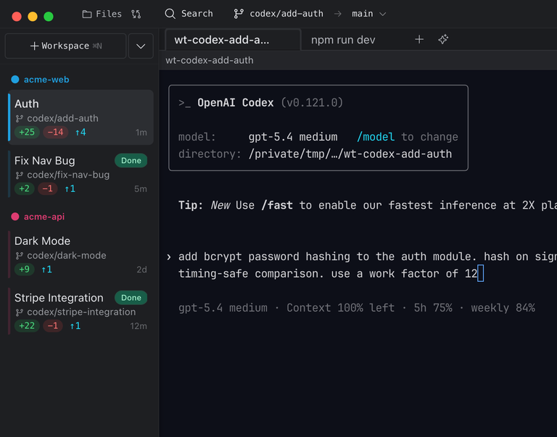This screenshot has width=557, height=437.
Task: Click the directory path /private/tmp/…/wt-codex-add-auth
Action: point(350,154)
